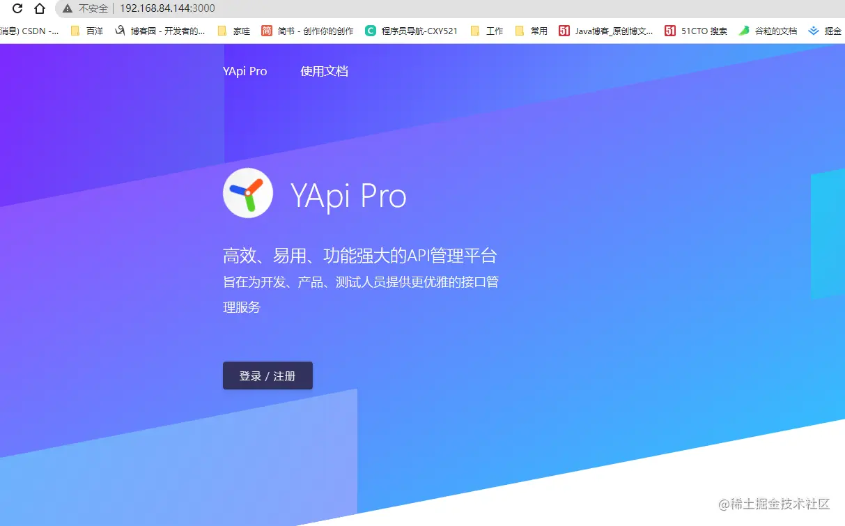The image size is (845, 526).
Task: Click the browser home icon
Action: point(40,10)
